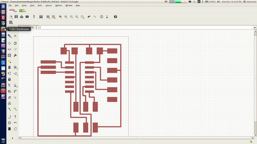The width and height of the screenshot is (257, 144).
Task: Select the Lock tool
Action: 9,79
